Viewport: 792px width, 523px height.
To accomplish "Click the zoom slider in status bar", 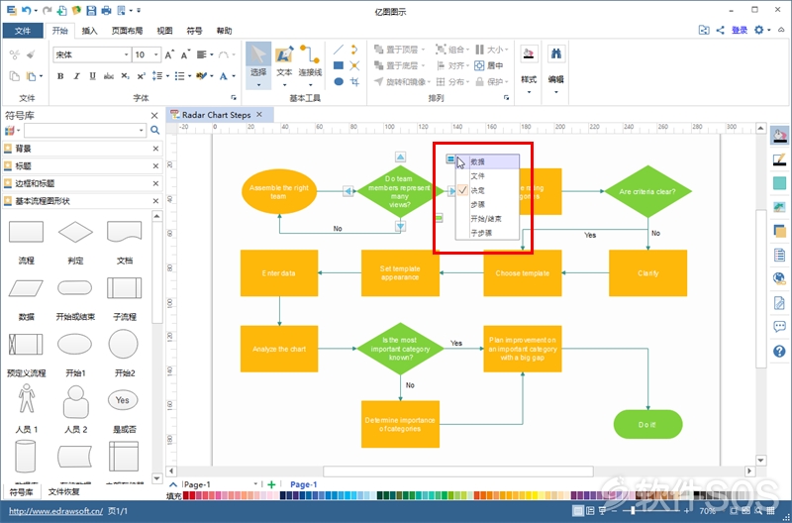I will (633, 511).
